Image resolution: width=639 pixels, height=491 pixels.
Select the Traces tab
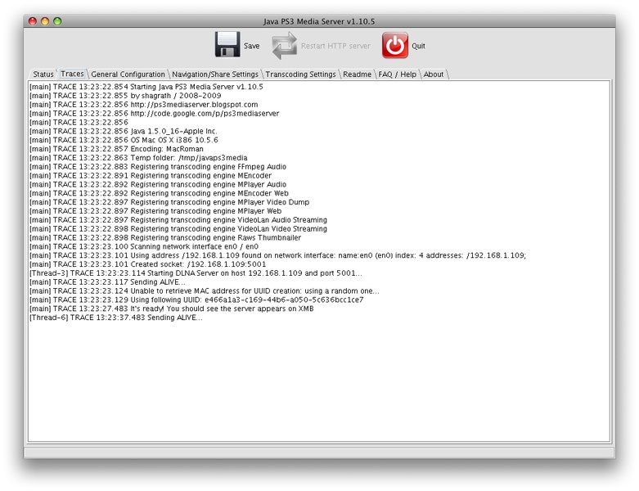(72, 74)
